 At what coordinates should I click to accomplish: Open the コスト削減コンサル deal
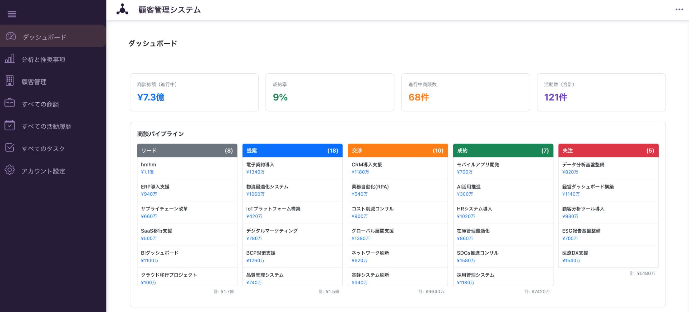tap(398, 212)
